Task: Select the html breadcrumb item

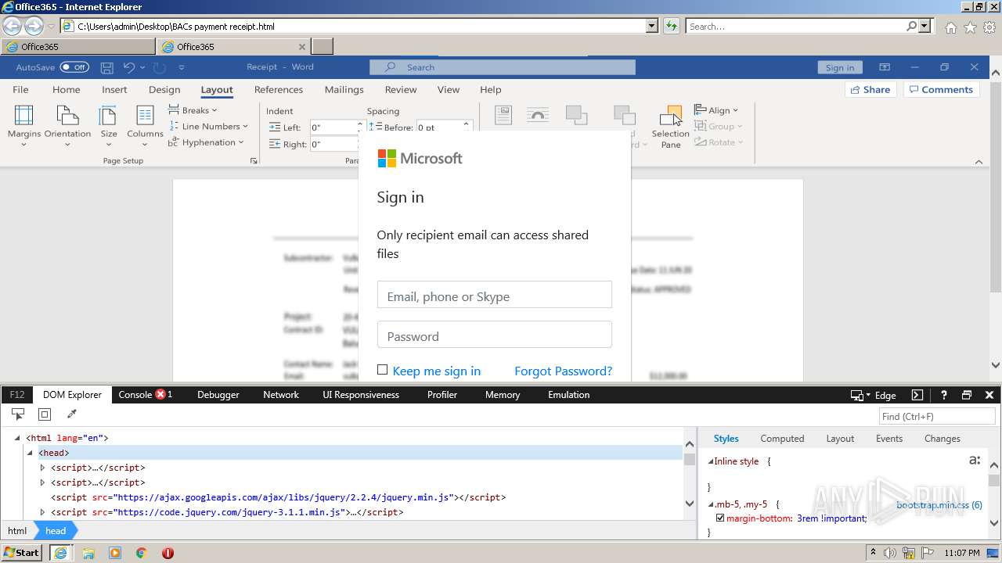Action: coord(17,530)
